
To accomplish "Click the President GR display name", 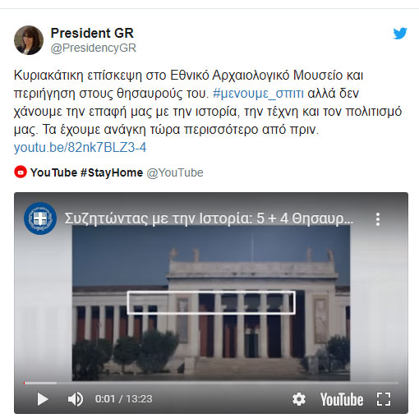I will click(x=92, y=33).
